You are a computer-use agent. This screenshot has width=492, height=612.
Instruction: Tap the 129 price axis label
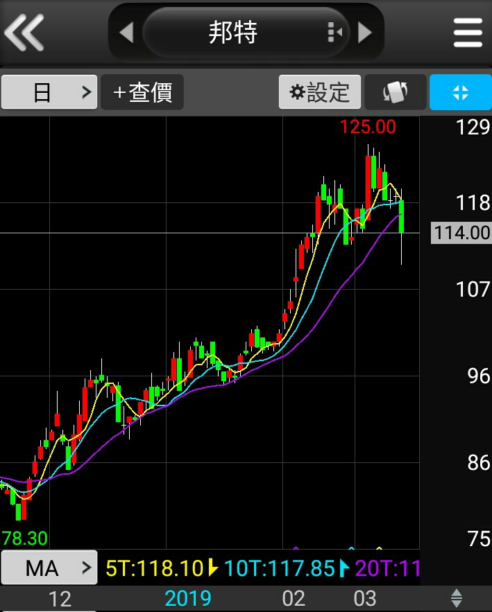(x=473, y=128)
